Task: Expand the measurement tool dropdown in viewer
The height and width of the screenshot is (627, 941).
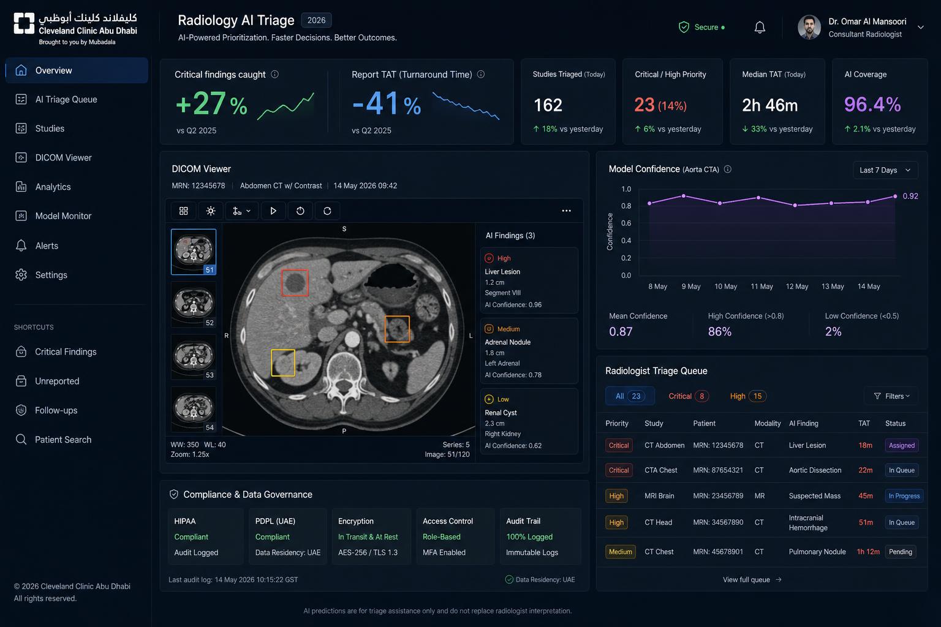Action: point(241,211)
